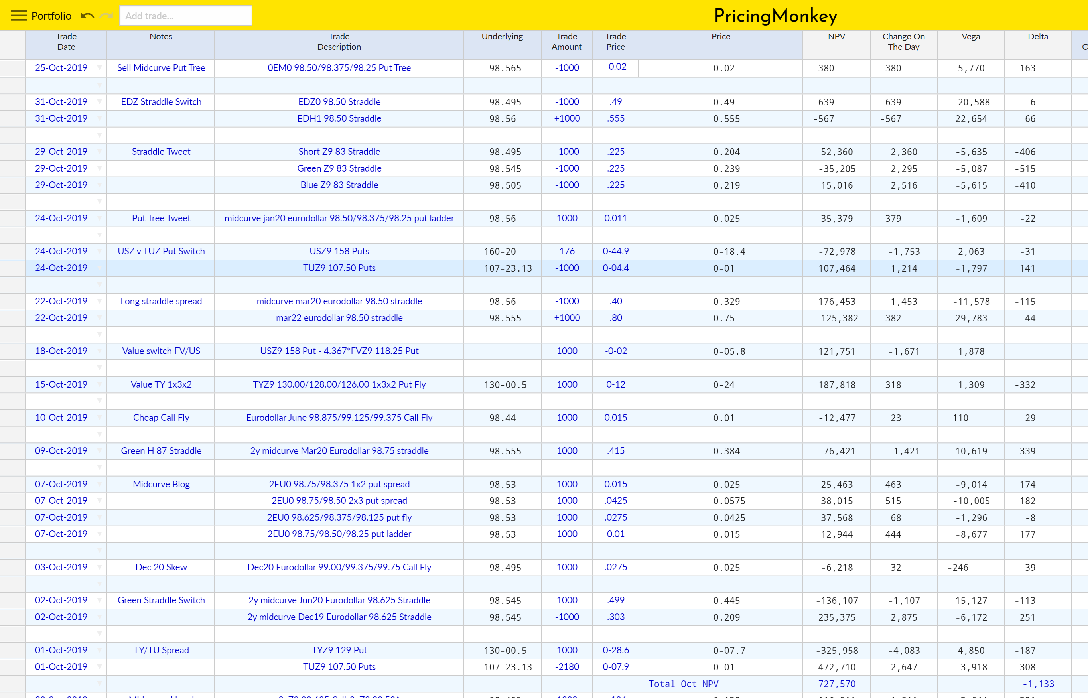
Task: Click 'Value TY 1x3x2' note cell
Action: [161, 385]
